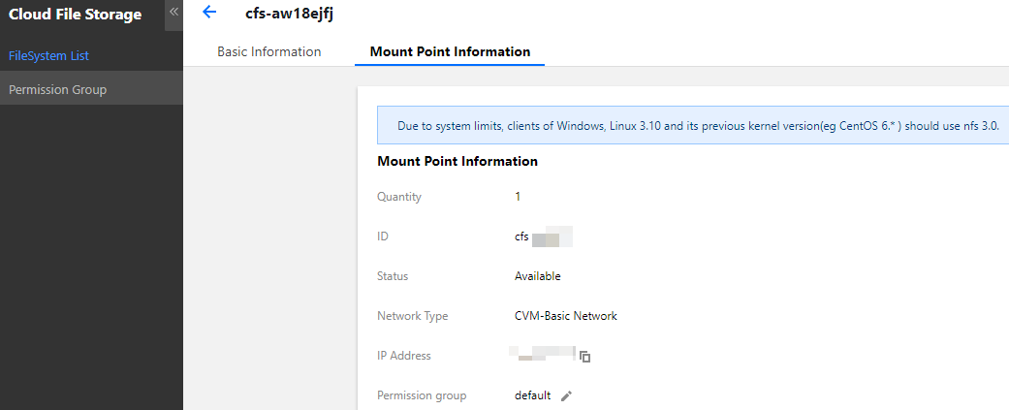Image resolution: width=1009 pixels, height=410 pixels.
Task: Select the Mount Point Information tab
Action: pos(450,51)
